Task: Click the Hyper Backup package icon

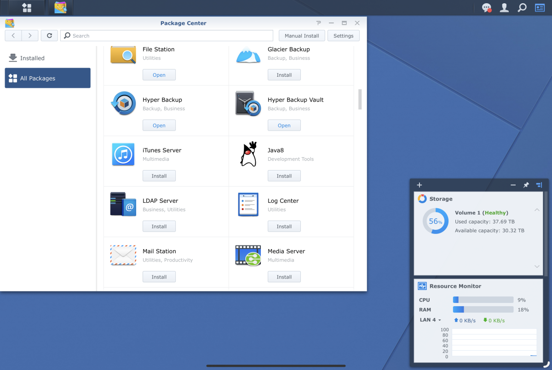Action: (123, 103)
